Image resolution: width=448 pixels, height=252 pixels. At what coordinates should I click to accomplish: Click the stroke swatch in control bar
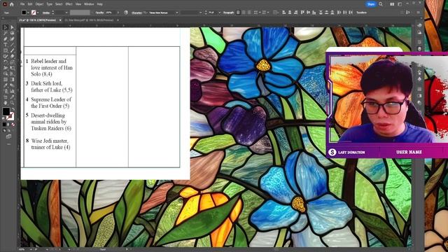pos(34,13)
